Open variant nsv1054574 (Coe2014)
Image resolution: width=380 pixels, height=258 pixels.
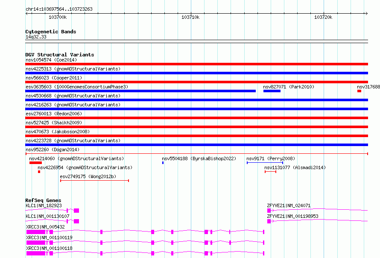click(51, 60)
